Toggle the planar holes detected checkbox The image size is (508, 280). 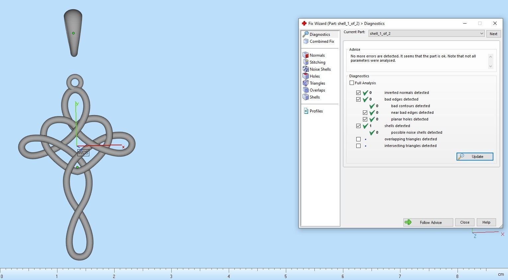365,119
